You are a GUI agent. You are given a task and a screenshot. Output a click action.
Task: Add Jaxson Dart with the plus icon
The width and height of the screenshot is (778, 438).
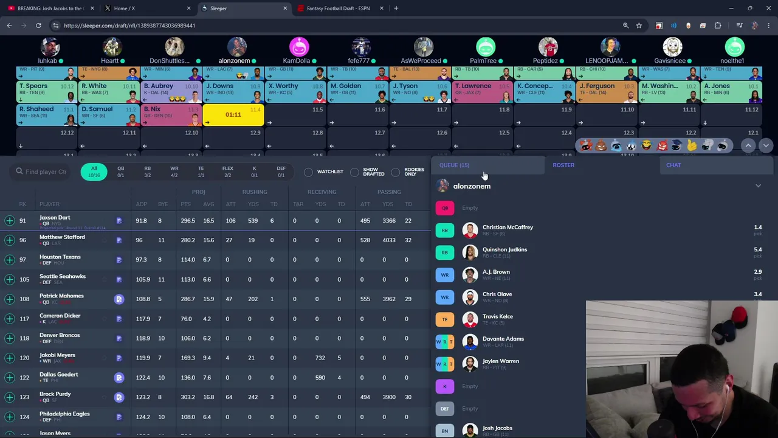(10, 220)
